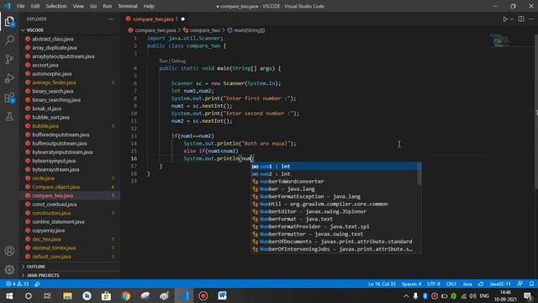Click the JavaSE-11 runtime status entry

pos(500,284)
